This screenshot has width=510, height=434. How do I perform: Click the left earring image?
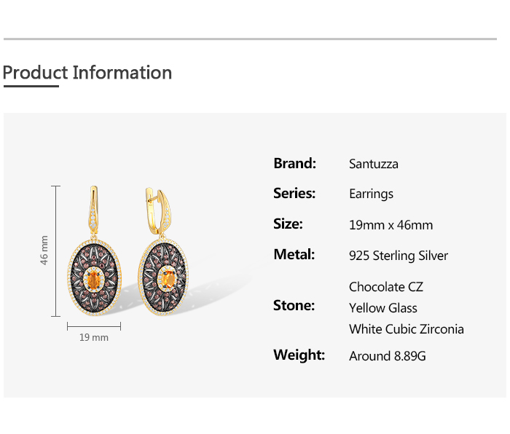(x=96, y=269)
